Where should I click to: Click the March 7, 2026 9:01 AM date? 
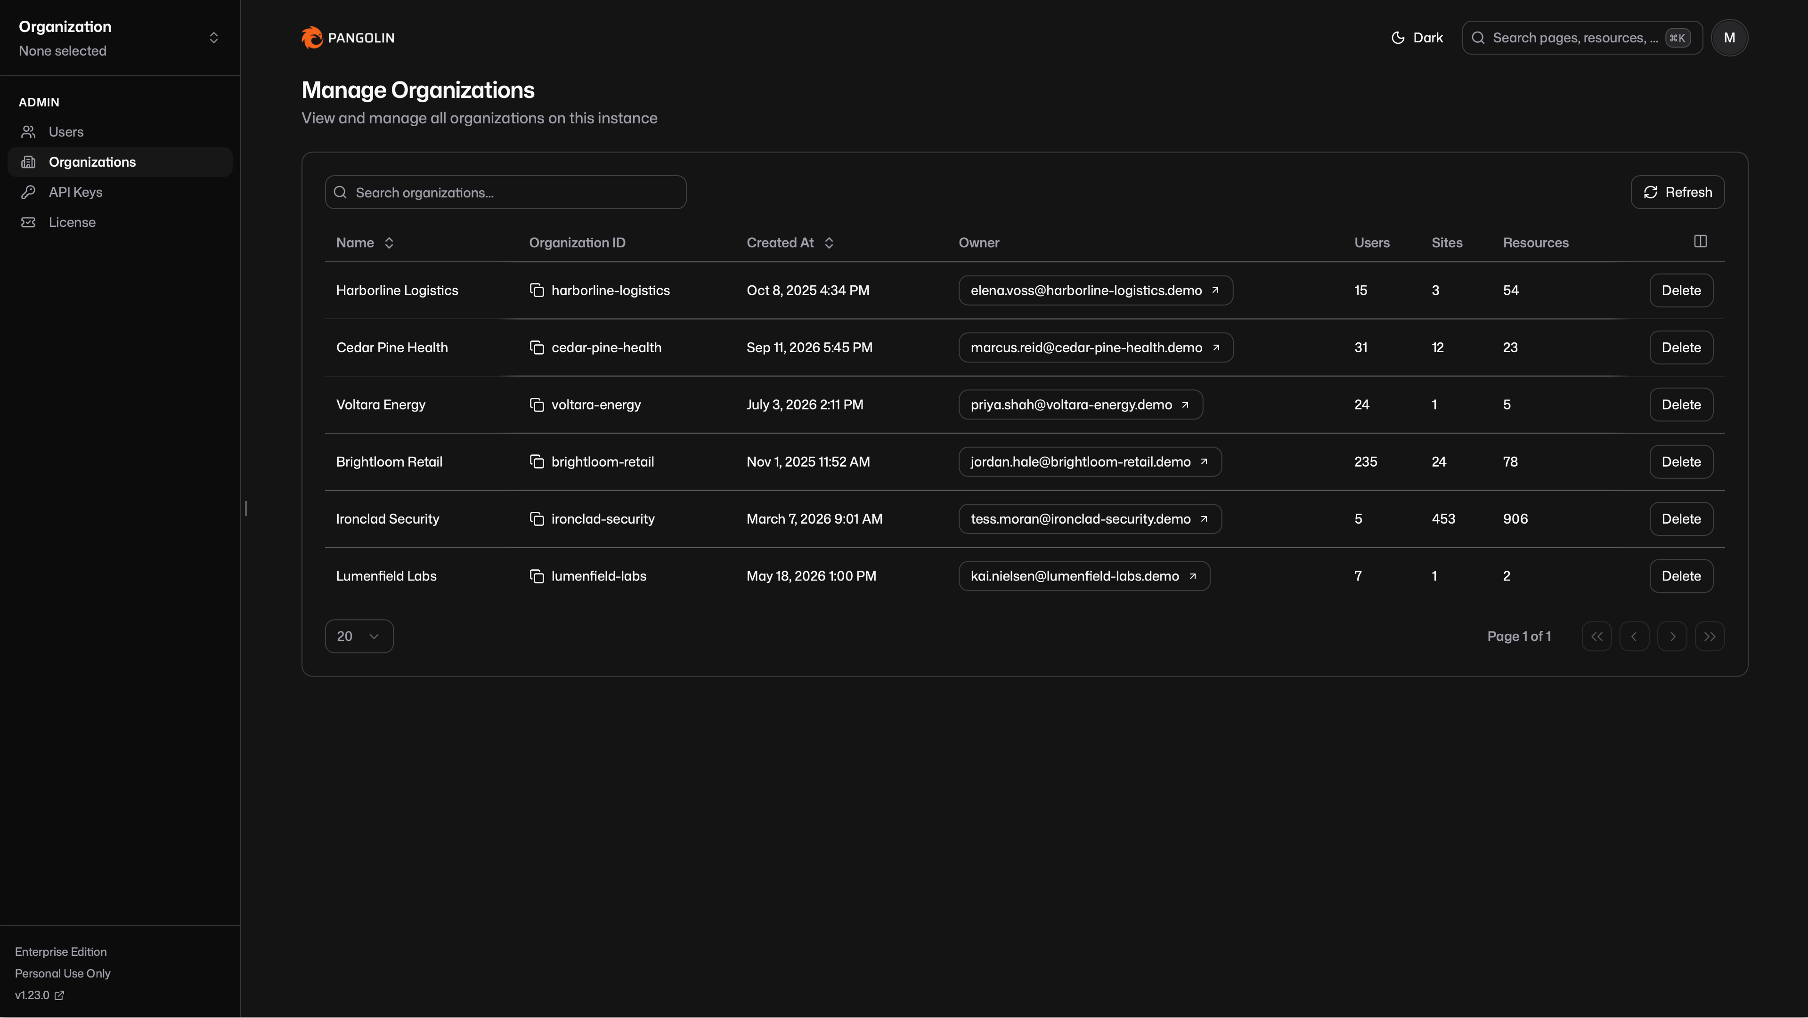[814, 519]
